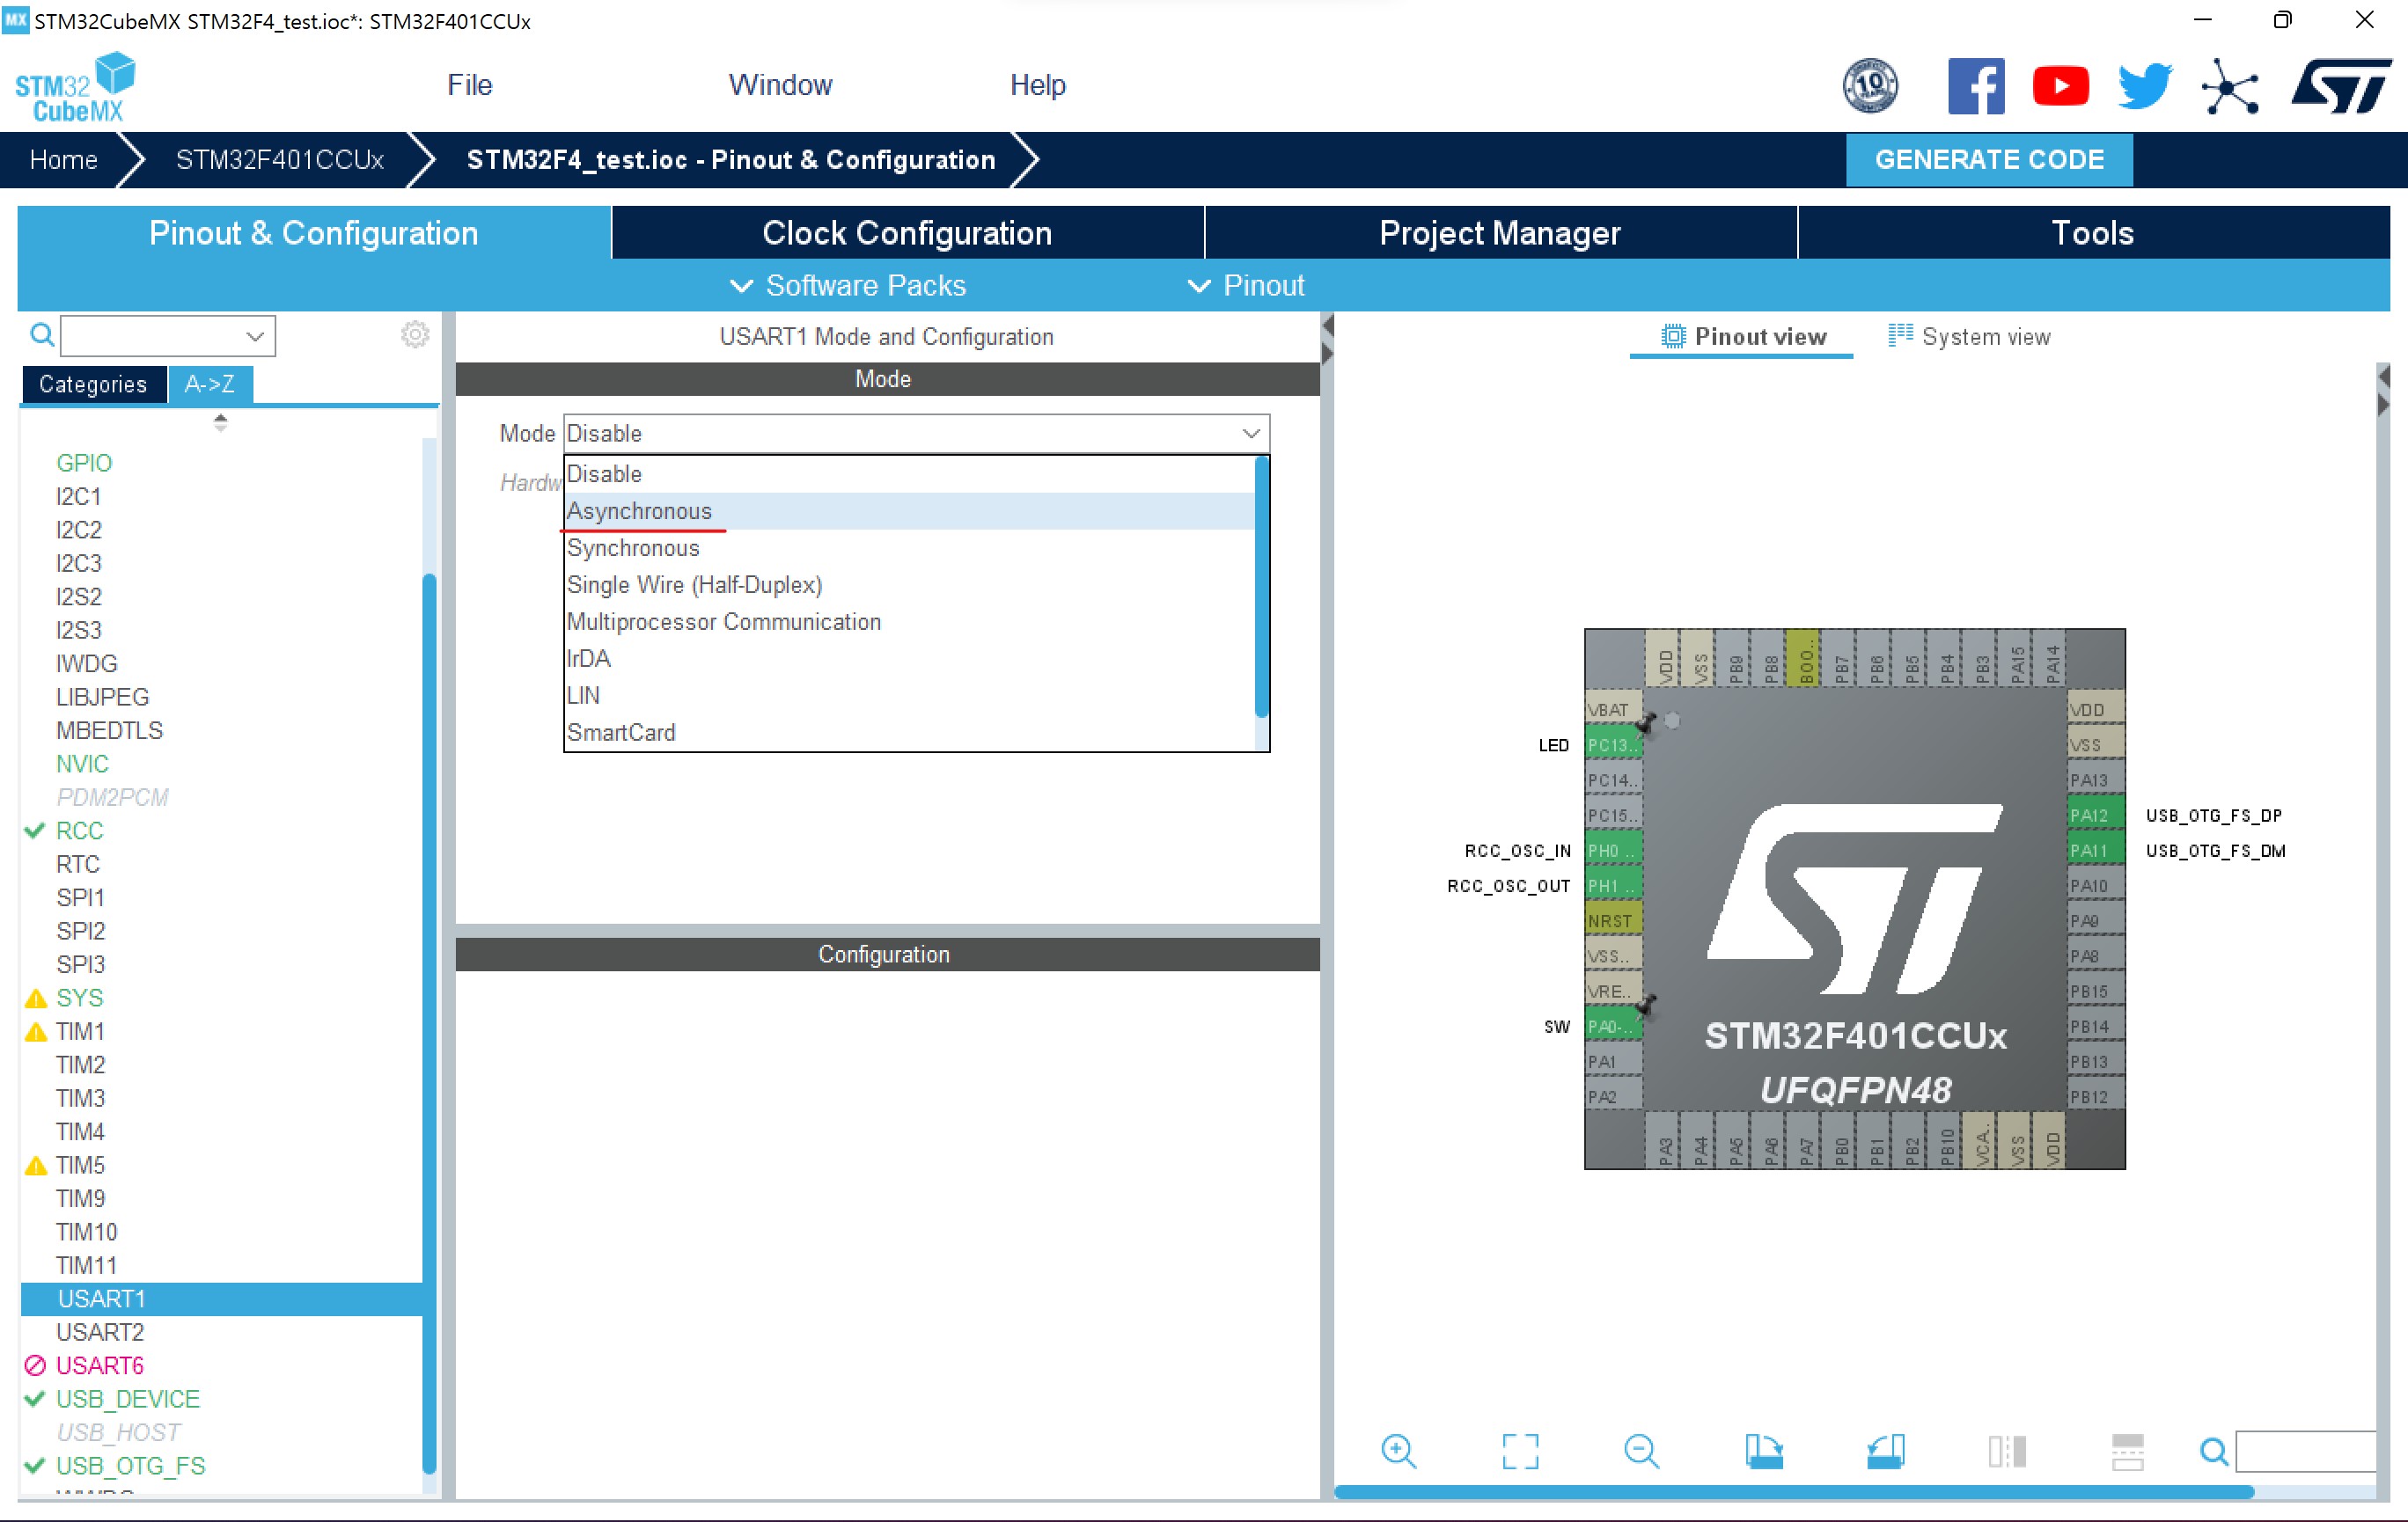The height and width of the screenshot is (1522, 2408).
Task: Expand the Pinout menu
Action: coord(1245,286)
